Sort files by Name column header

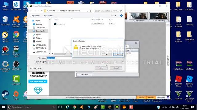(x=56, y=20)
